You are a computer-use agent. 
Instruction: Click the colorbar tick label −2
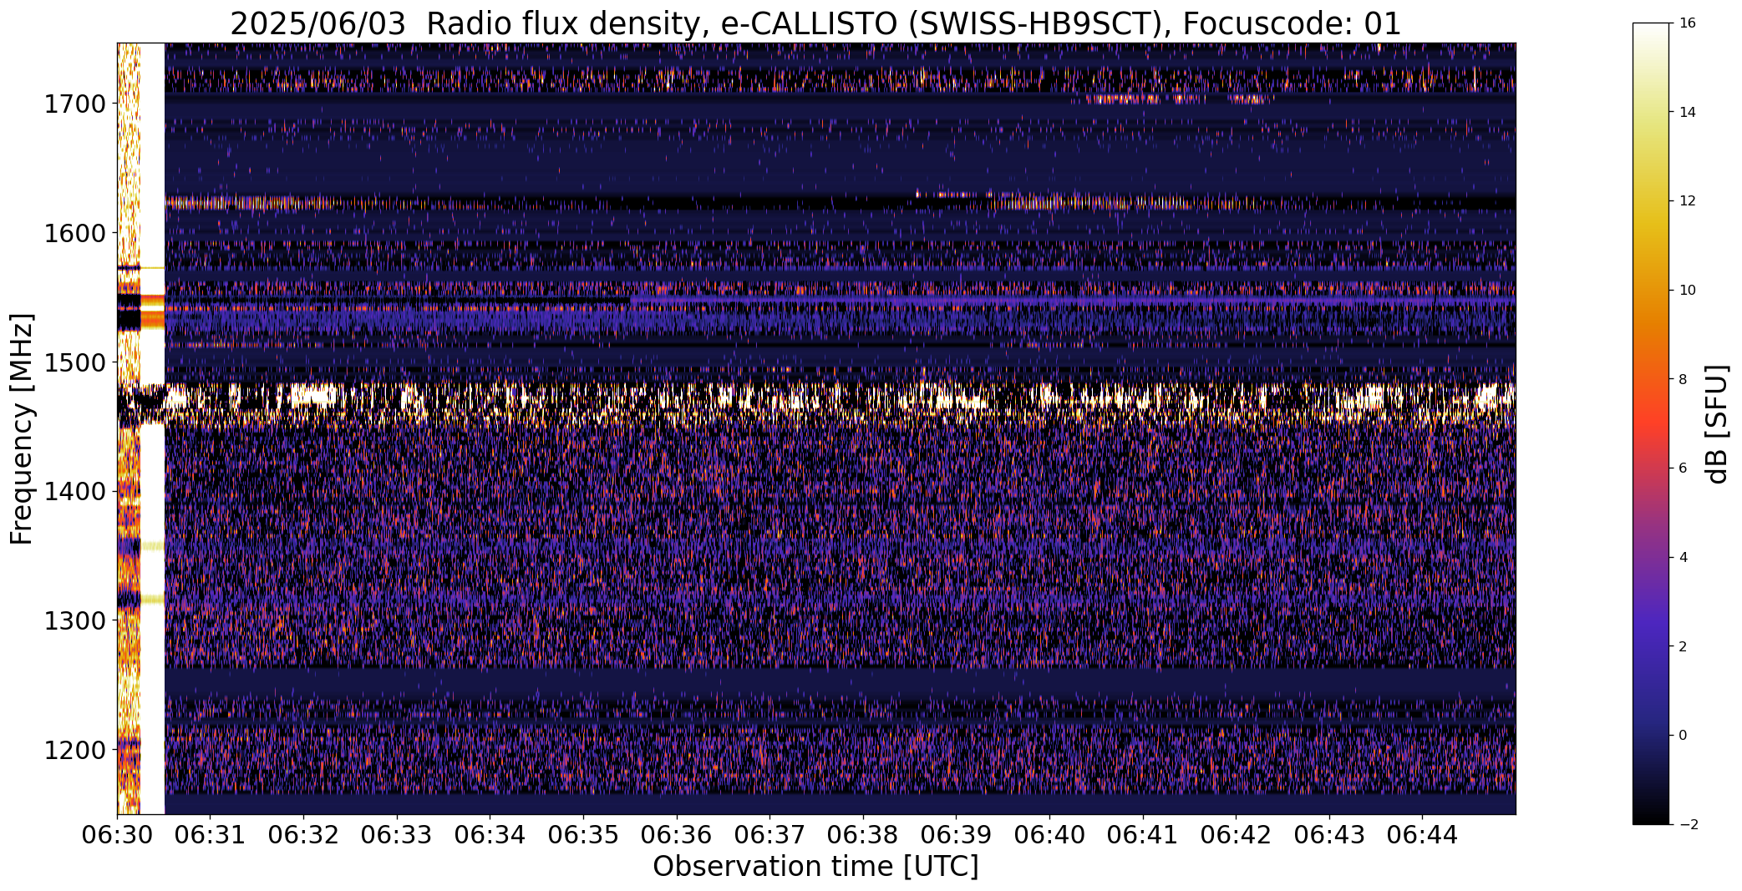[1687, 825]
